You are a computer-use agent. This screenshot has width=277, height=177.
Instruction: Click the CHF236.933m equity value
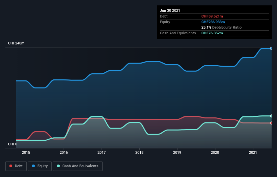(x=213, y=22)
